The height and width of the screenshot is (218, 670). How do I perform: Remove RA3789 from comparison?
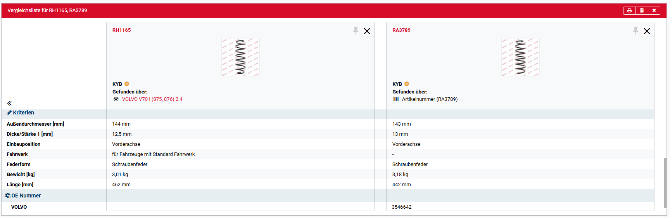[x=647, y=31]
